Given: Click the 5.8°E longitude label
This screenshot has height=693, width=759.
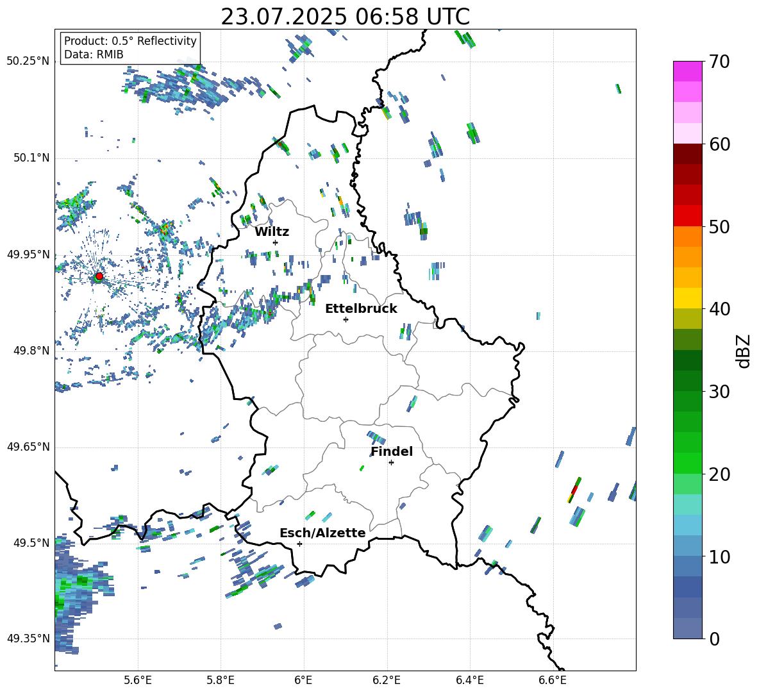Looking at the screenshot, I should [221, 680].
